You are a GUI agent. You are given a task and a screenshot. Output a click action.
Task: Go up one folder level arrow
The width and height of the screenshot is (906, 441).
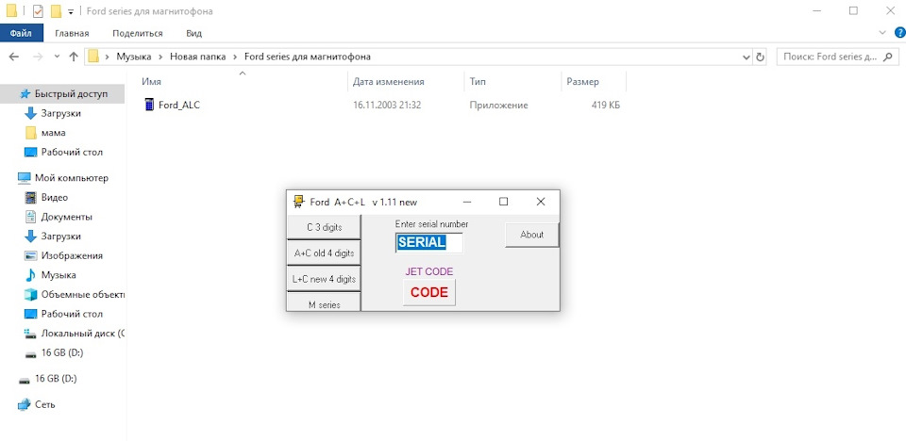pyautogui.click(x=74, y=57)
